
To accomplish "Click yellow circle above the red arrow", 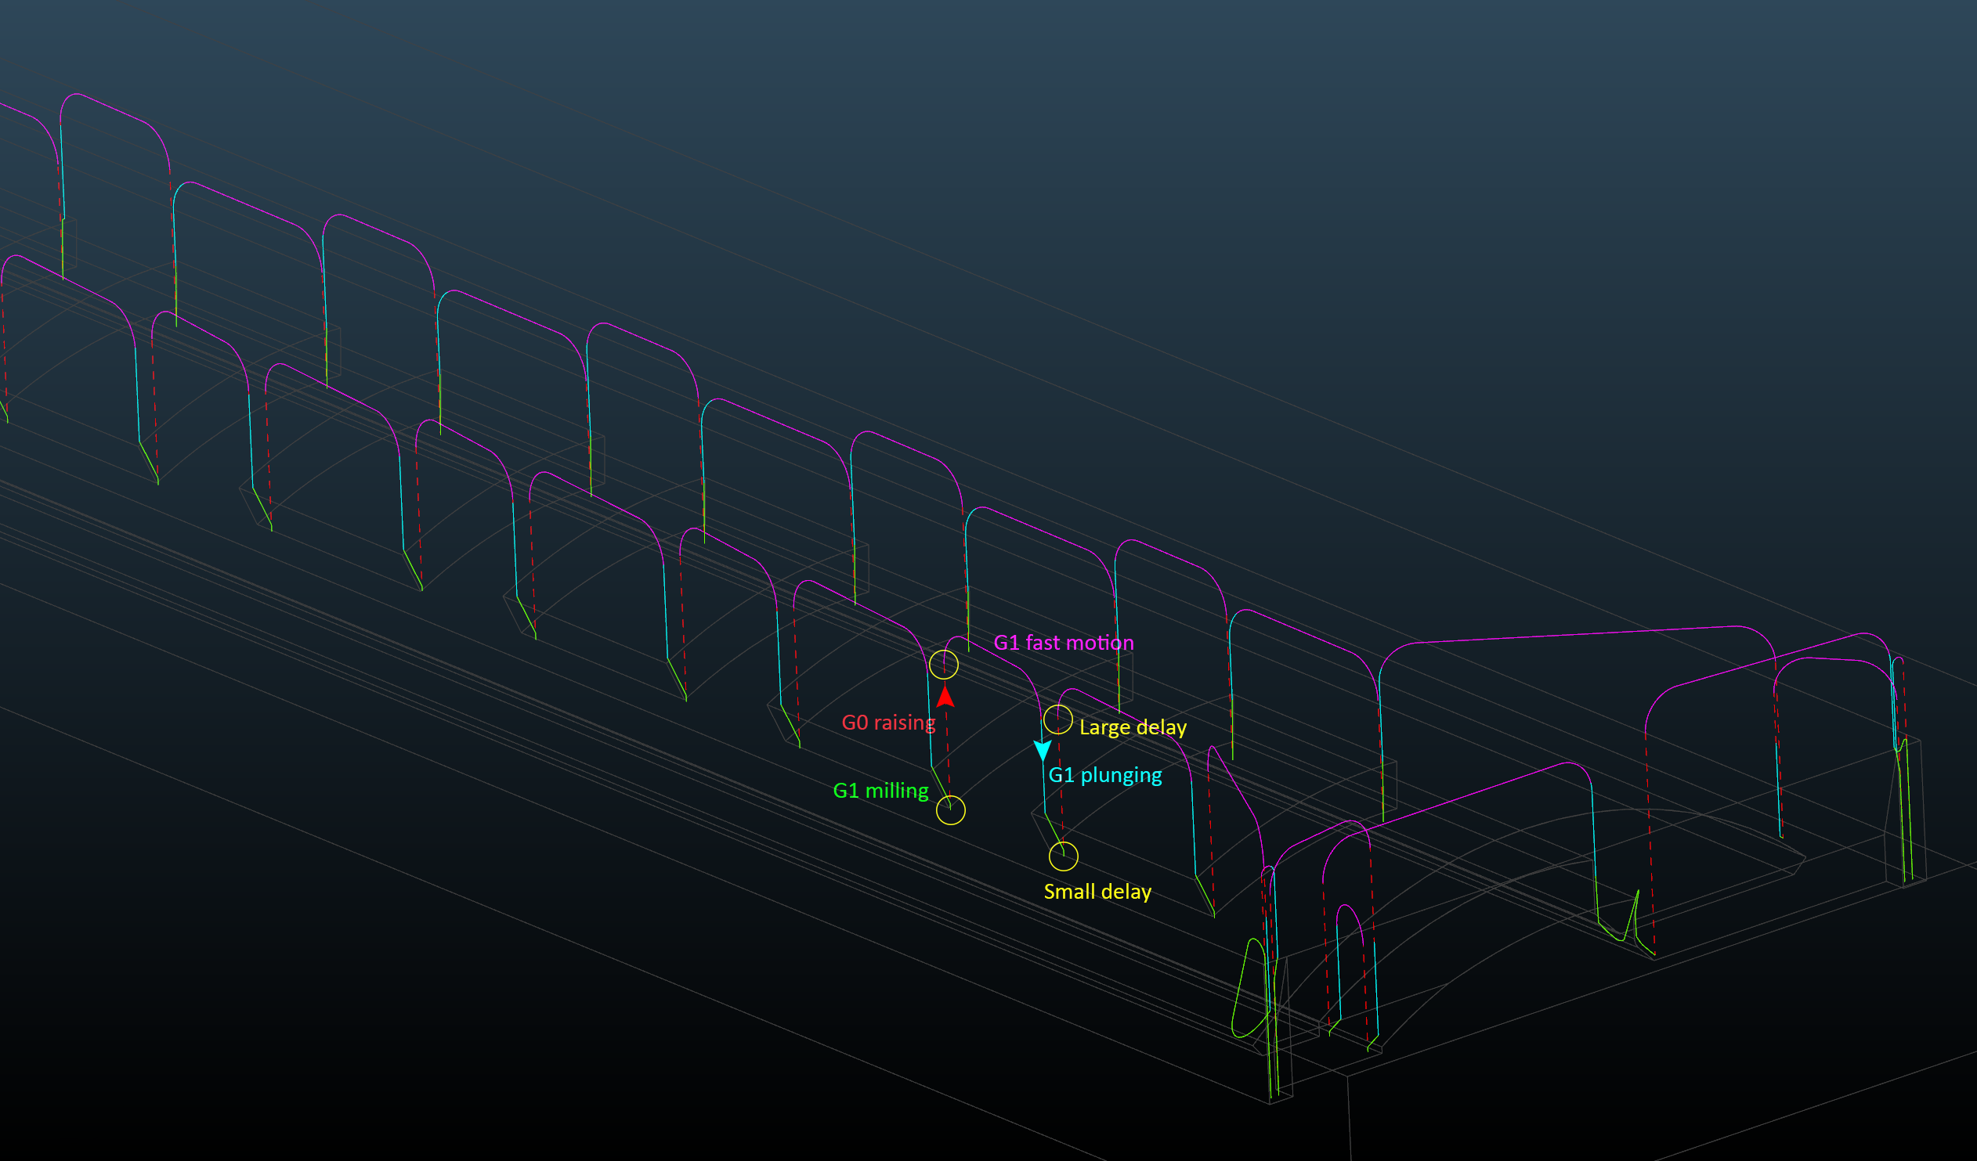I will (944, 665).
